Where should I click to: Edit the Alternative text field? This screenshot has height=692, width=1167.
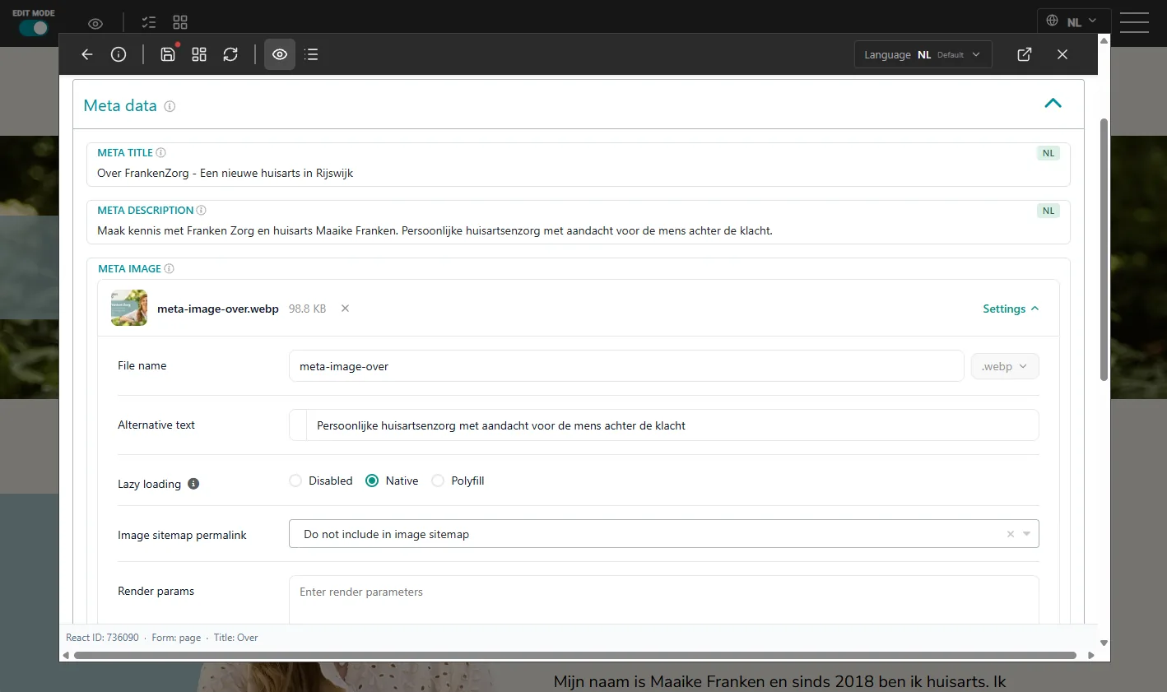point(672,425)
